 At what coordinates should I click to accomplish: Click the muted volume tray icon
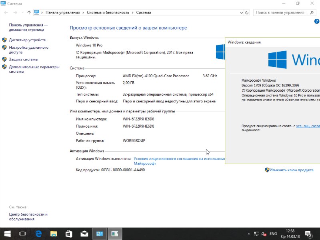[x=264, y=234]
